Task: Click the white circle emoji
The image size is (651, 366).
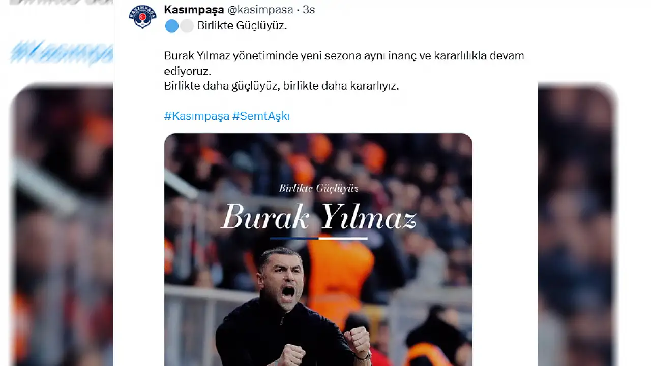Action: tap(187, 26)
